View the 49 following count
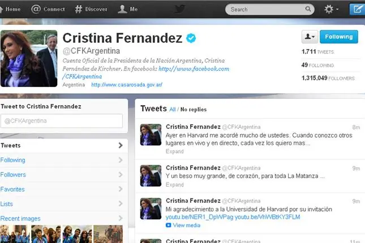This screenshot has width=365, height=243. pos(317,65)
